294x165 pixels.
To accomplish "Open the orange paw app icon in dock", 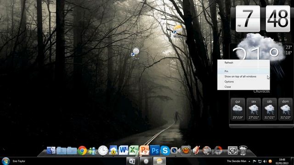I will tap(186, 150).
